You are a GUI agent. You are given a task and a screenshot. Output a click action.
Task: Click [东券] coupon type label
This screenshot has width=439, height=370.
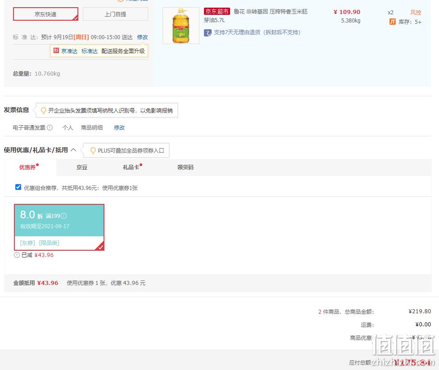coord(27,243)
